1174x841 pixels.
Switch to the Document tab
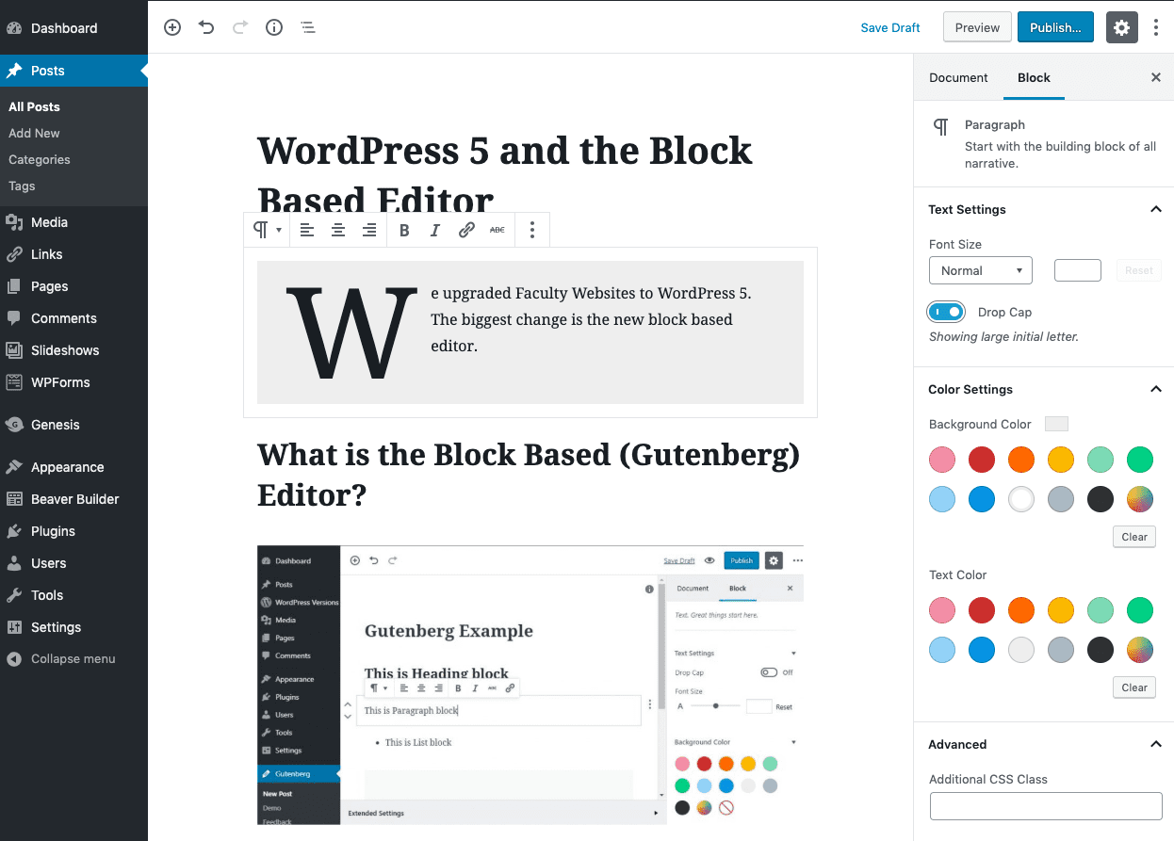[958, 77]
